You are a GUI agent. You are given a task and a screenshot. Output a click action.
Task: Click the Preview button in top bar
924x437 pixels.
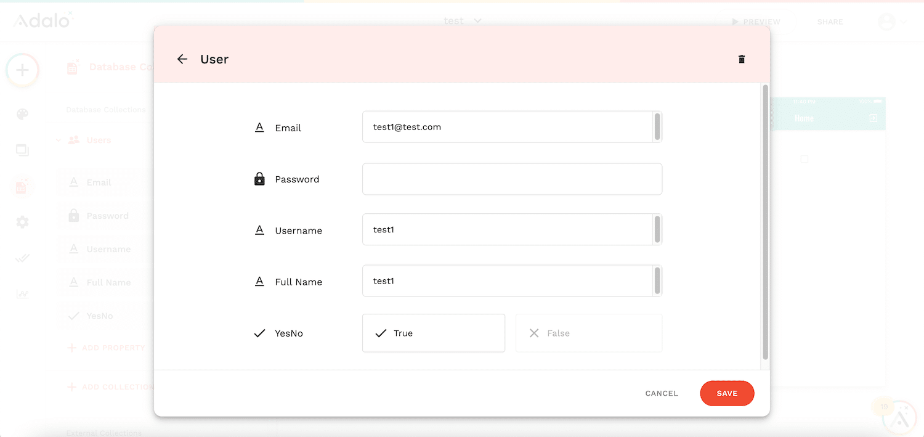[756, 22]
